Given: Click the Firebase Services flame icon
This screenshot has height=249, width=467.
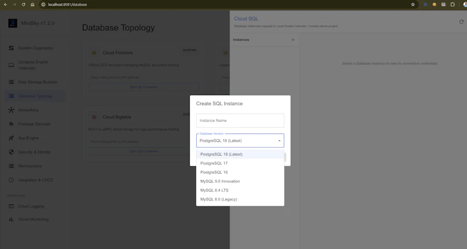Looking at the screenshot, I should click(11, 124).
